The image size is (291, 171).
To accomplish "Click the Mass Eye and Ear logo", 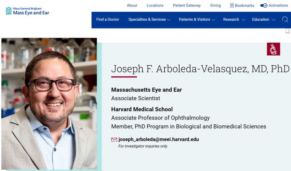I will click(27, 11).
